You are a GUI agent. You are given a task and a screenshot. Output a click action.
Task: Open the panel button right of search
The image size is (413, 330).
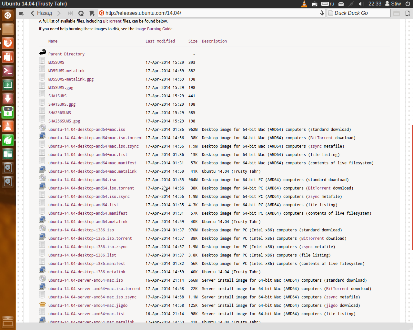[x=397, y=13]
